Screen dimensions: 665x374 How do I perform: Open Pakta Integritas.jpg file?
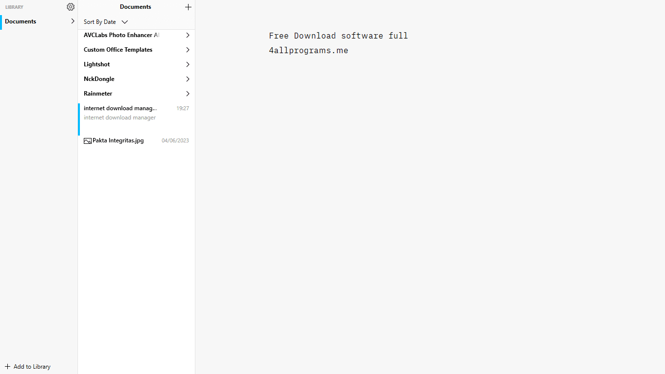coord(118,140)
